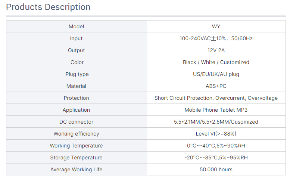
Task: Click the Products Description heading
Action: point(48,7)
